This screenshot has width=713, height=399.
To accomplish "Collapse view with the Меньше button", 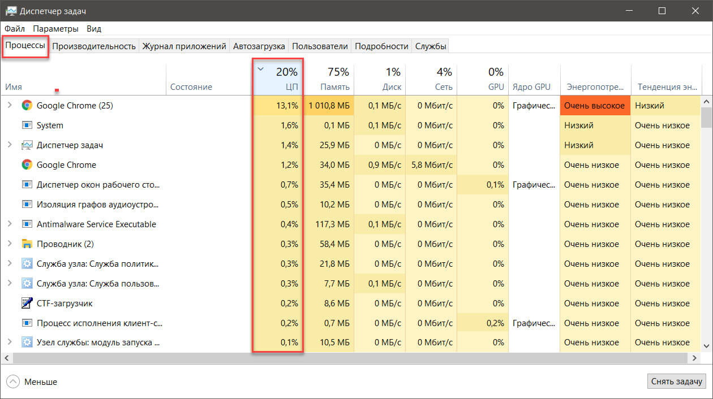I will [x=32, y=382].
